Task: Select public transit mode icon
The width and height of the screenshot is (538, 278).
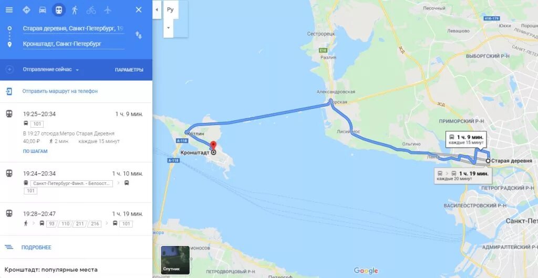Action: (59, 10)
